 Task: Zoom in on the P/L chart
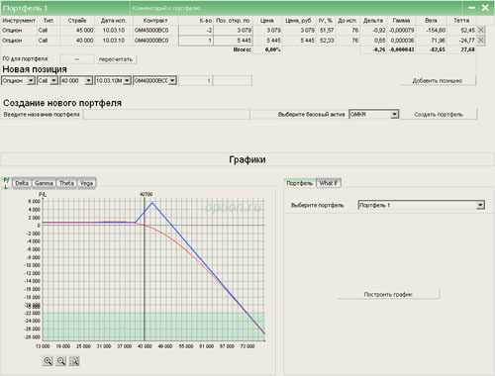click(48, 361)
